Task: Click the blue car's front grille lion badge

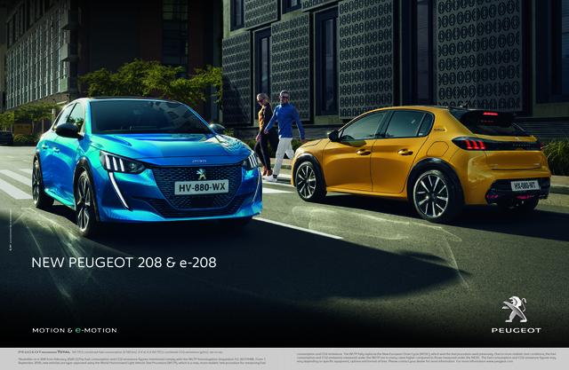Action: 201,175
